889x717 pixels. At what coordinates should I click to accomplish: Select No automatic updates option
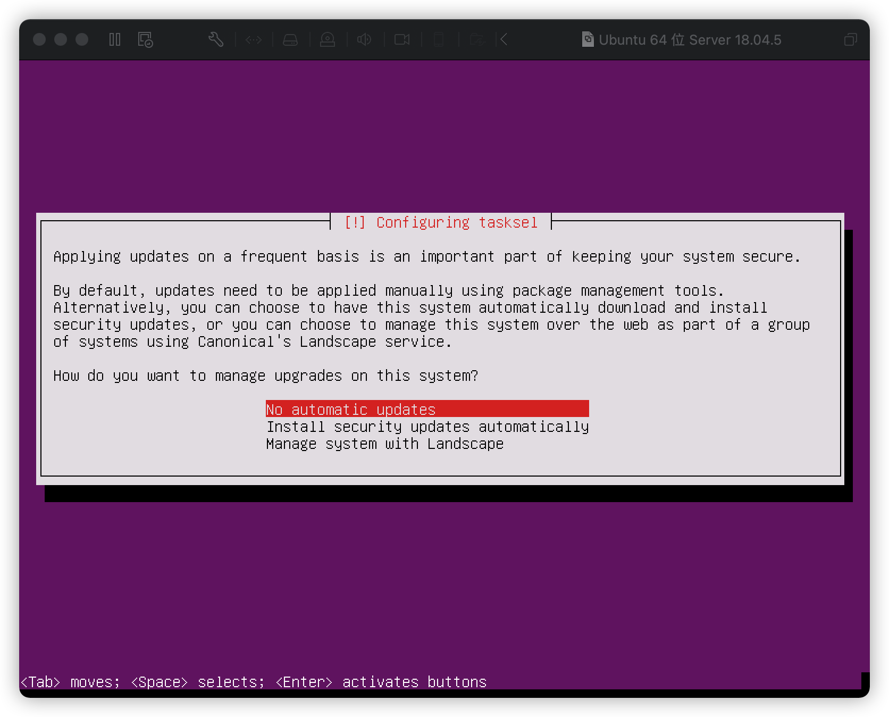(427, 409)
